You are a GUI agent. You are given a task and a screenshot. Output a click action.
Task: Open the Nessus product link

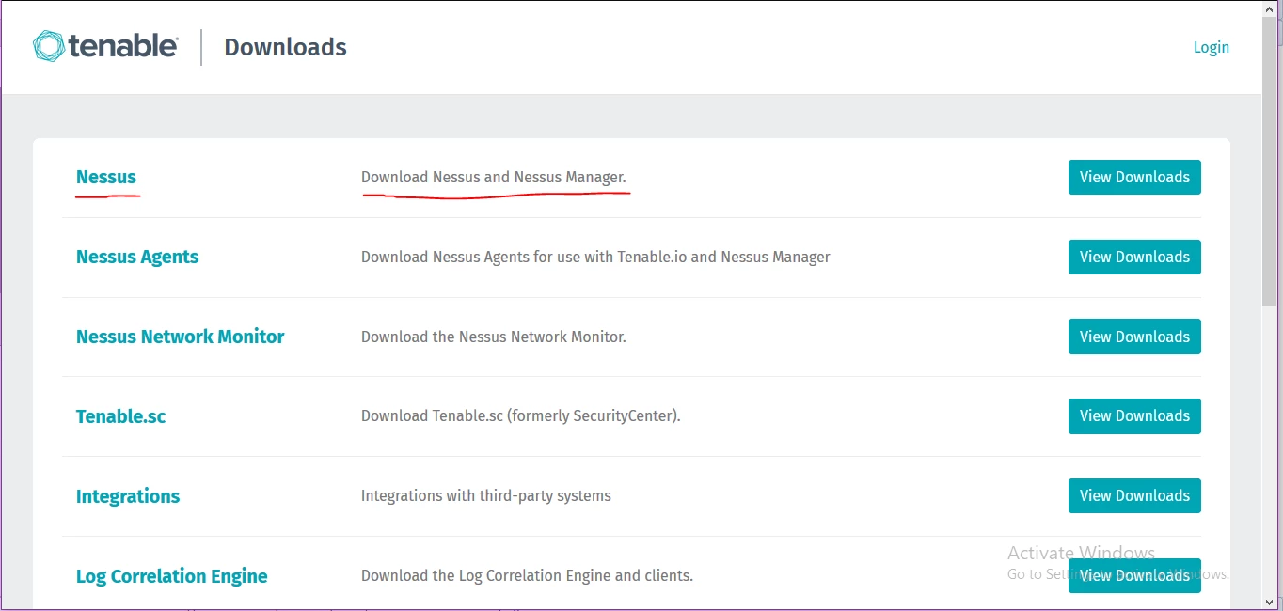point(106,177)
